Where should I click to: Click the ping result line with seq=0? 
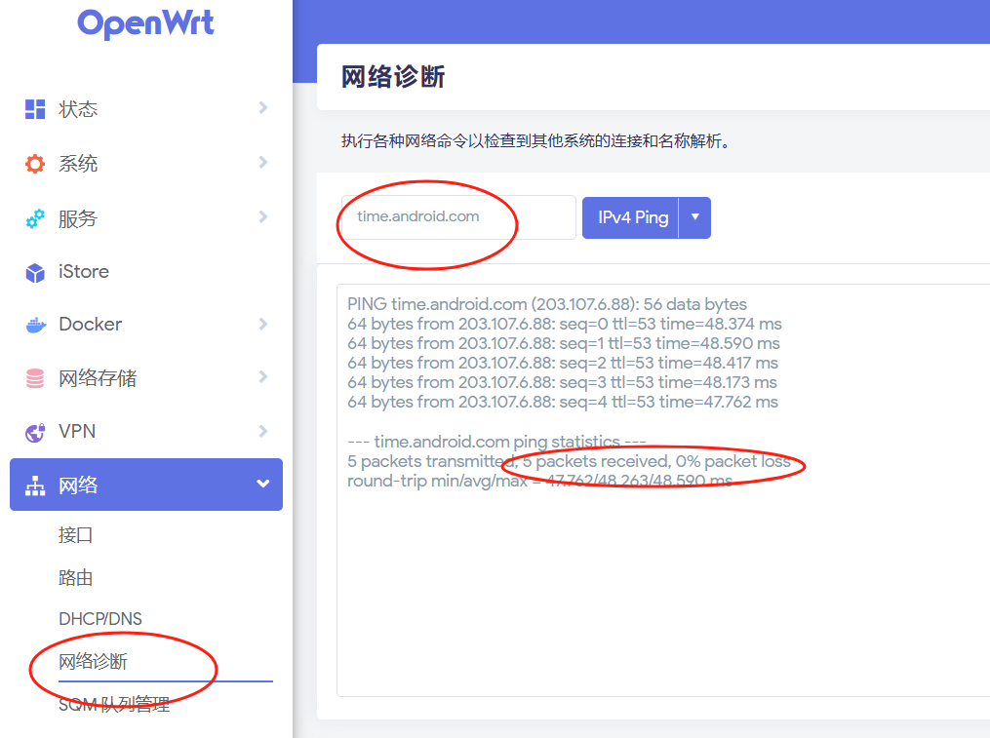click(x=565, y=324)
